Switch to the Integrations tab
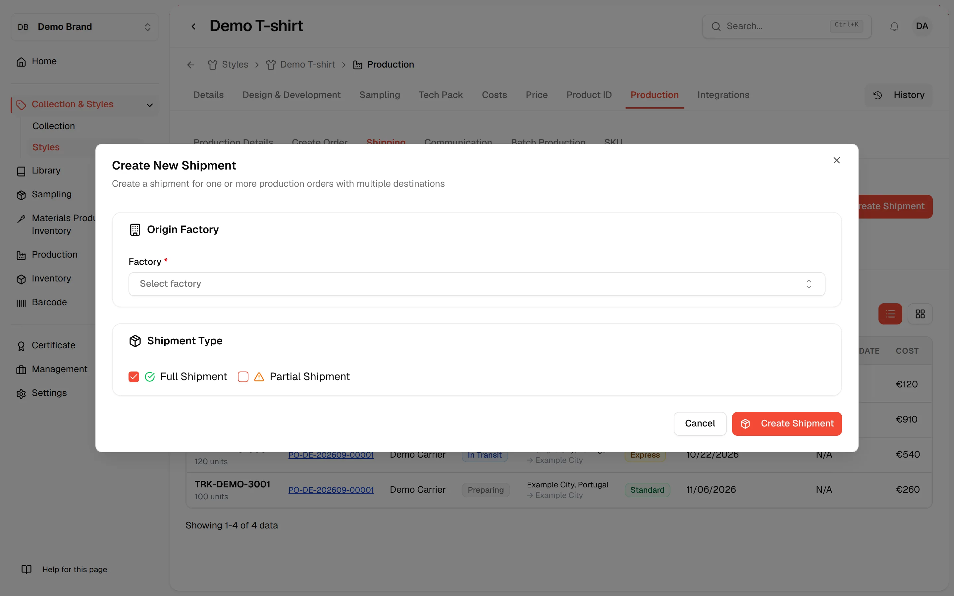The width and height of the screenshot is (954, 596). pyautogui.click(x=723, y=95)
